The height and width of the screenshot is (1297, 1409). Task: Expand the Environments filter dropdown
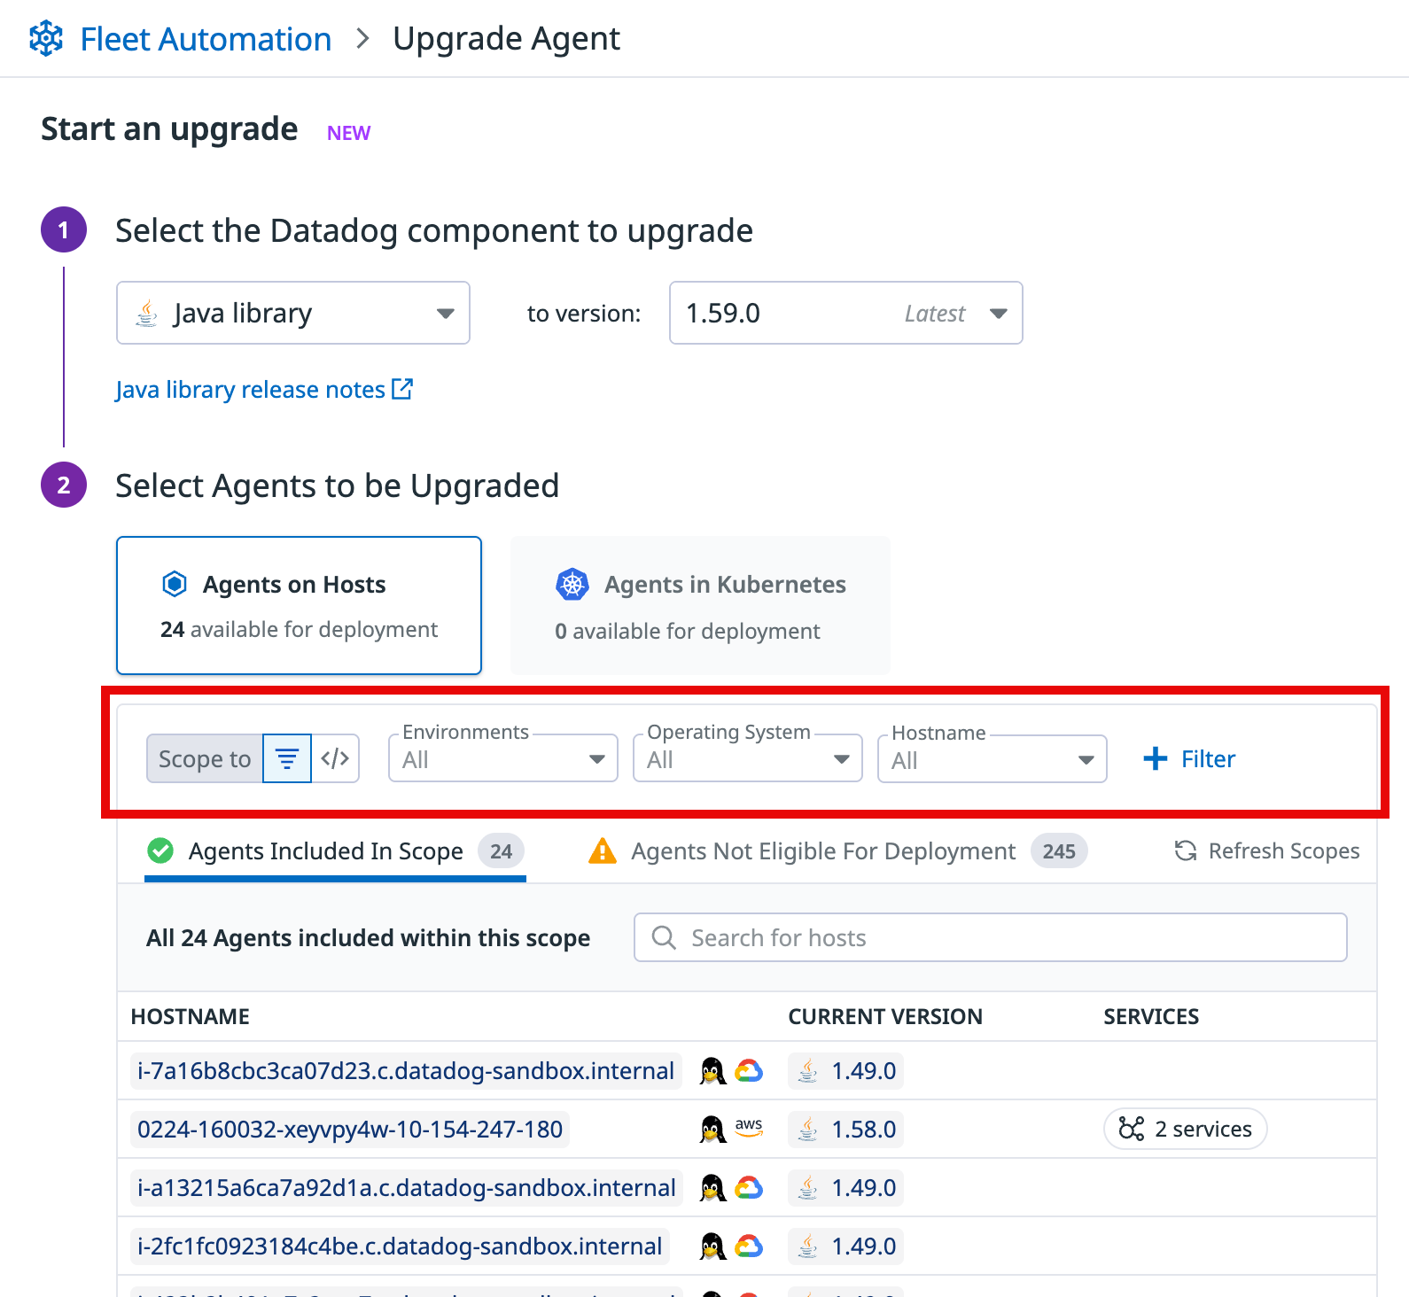point(502,759)
